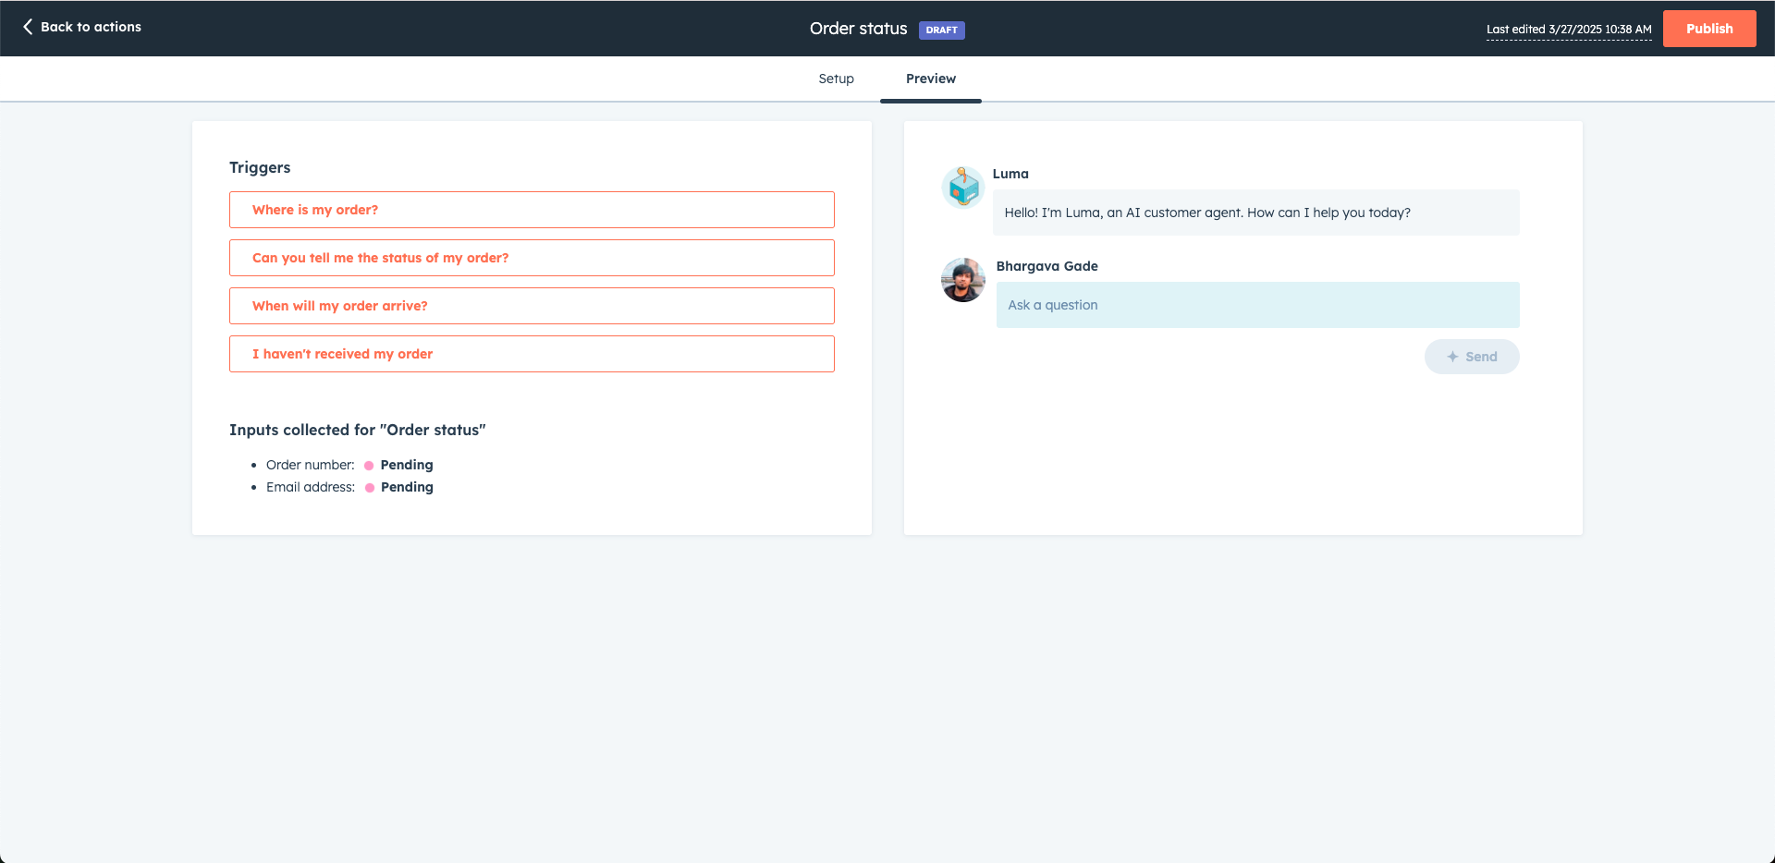Click the back chevron arrow icon

[28, 27]
